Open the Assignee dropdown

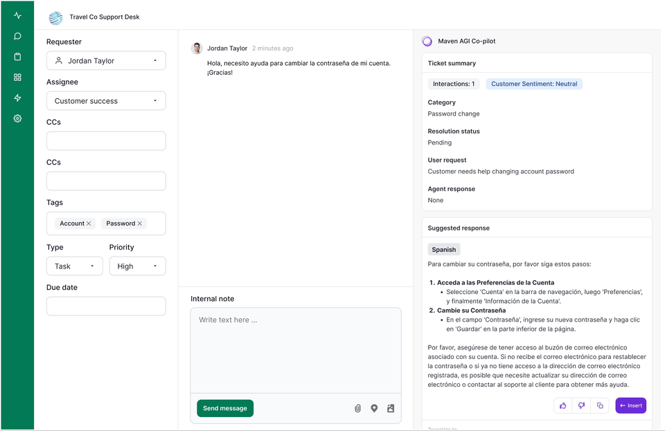click(106, 101)
